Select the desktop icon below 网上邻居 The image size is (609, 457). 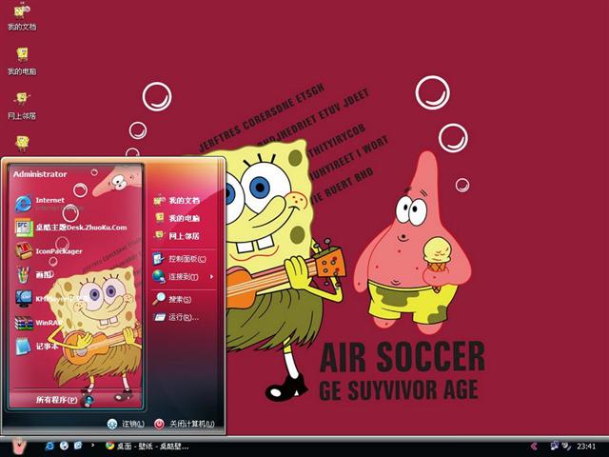coord(22,143)
